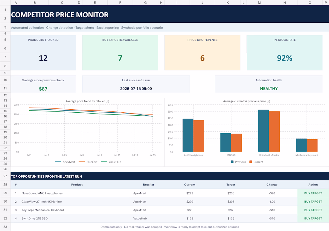Click the Price Drop Events value 6
Image resolution: width=329 pixels, height=231 pixels.
pos(202,58)
